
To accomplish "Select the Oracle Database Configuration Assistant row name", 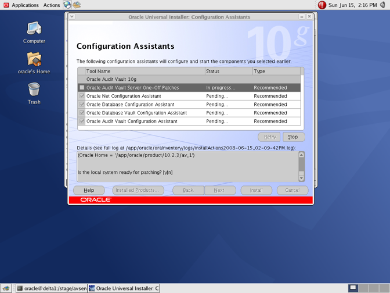I will click(x=131, y=105).
